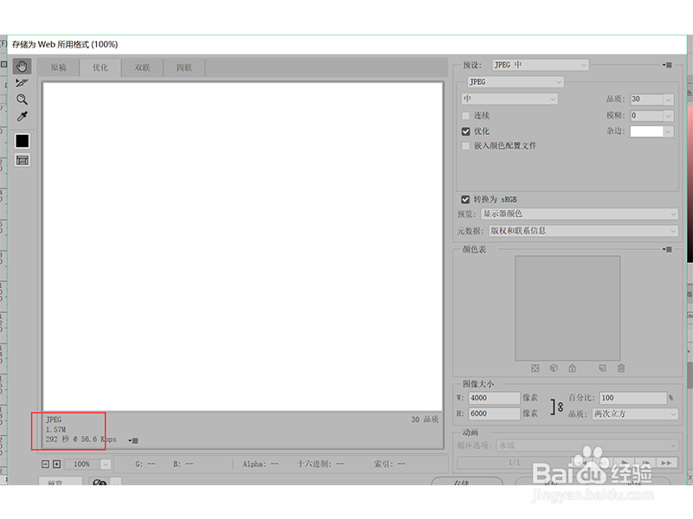Screen dimensions: 693x519
Task: Click the web-shift cube icon under color table
Action: click(x=554, y=368)
